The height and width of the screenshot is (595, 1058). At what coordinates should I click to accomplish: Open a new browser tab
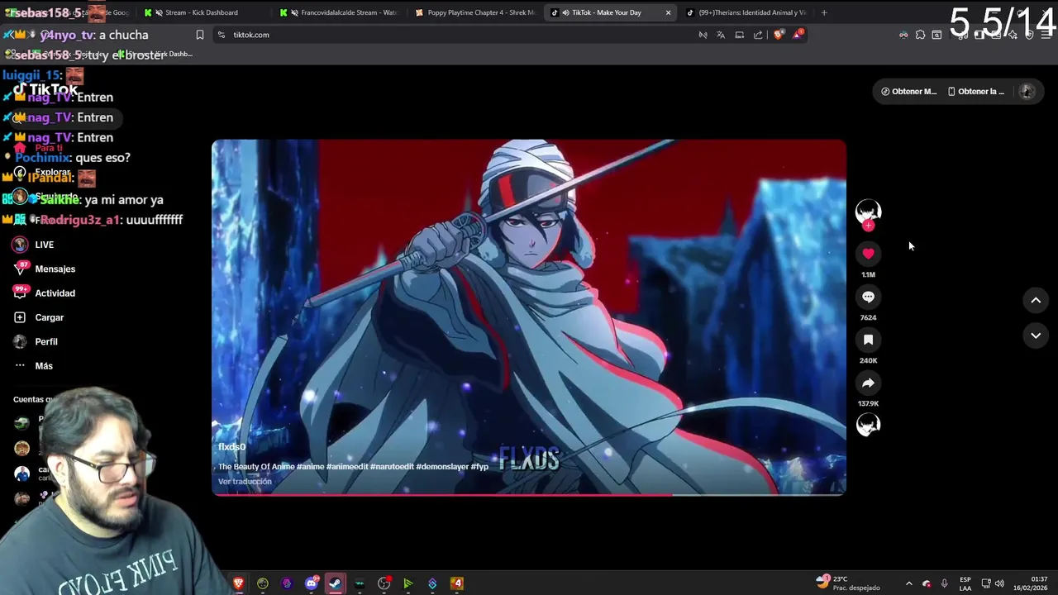click(824, 12)
